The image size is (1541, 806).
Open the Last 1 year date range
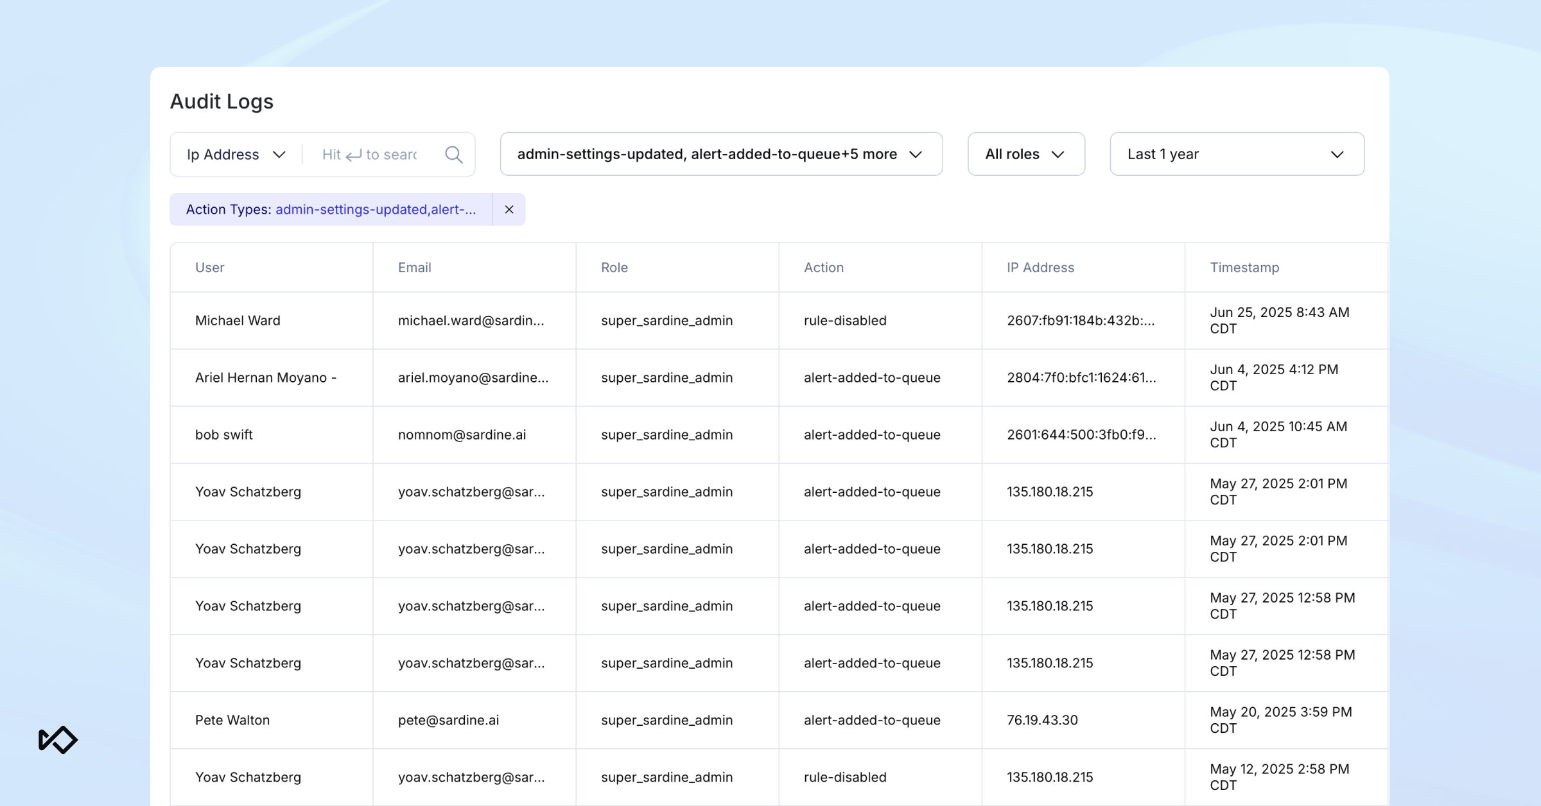coord(1236,155)
